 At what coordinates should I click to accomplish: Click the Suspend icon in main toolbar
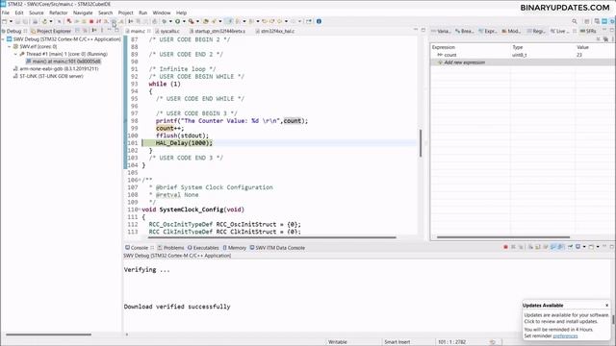[84, 21]
